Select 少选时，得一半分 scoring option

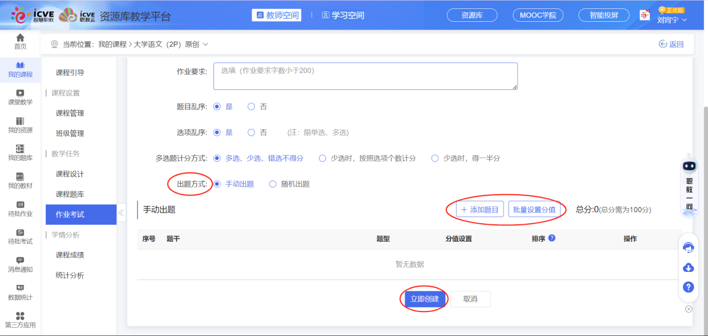click(x=435, y=159)
